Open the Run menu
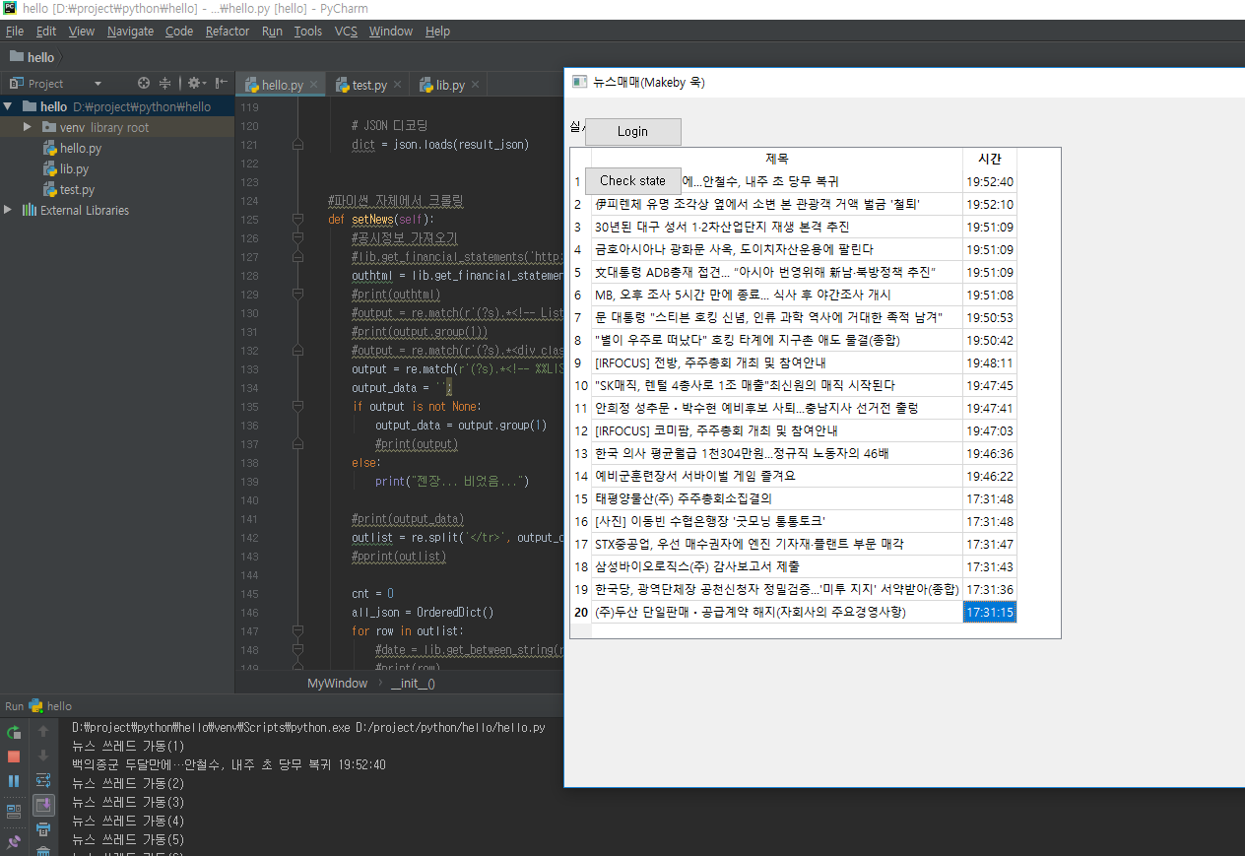 (273, 32)
